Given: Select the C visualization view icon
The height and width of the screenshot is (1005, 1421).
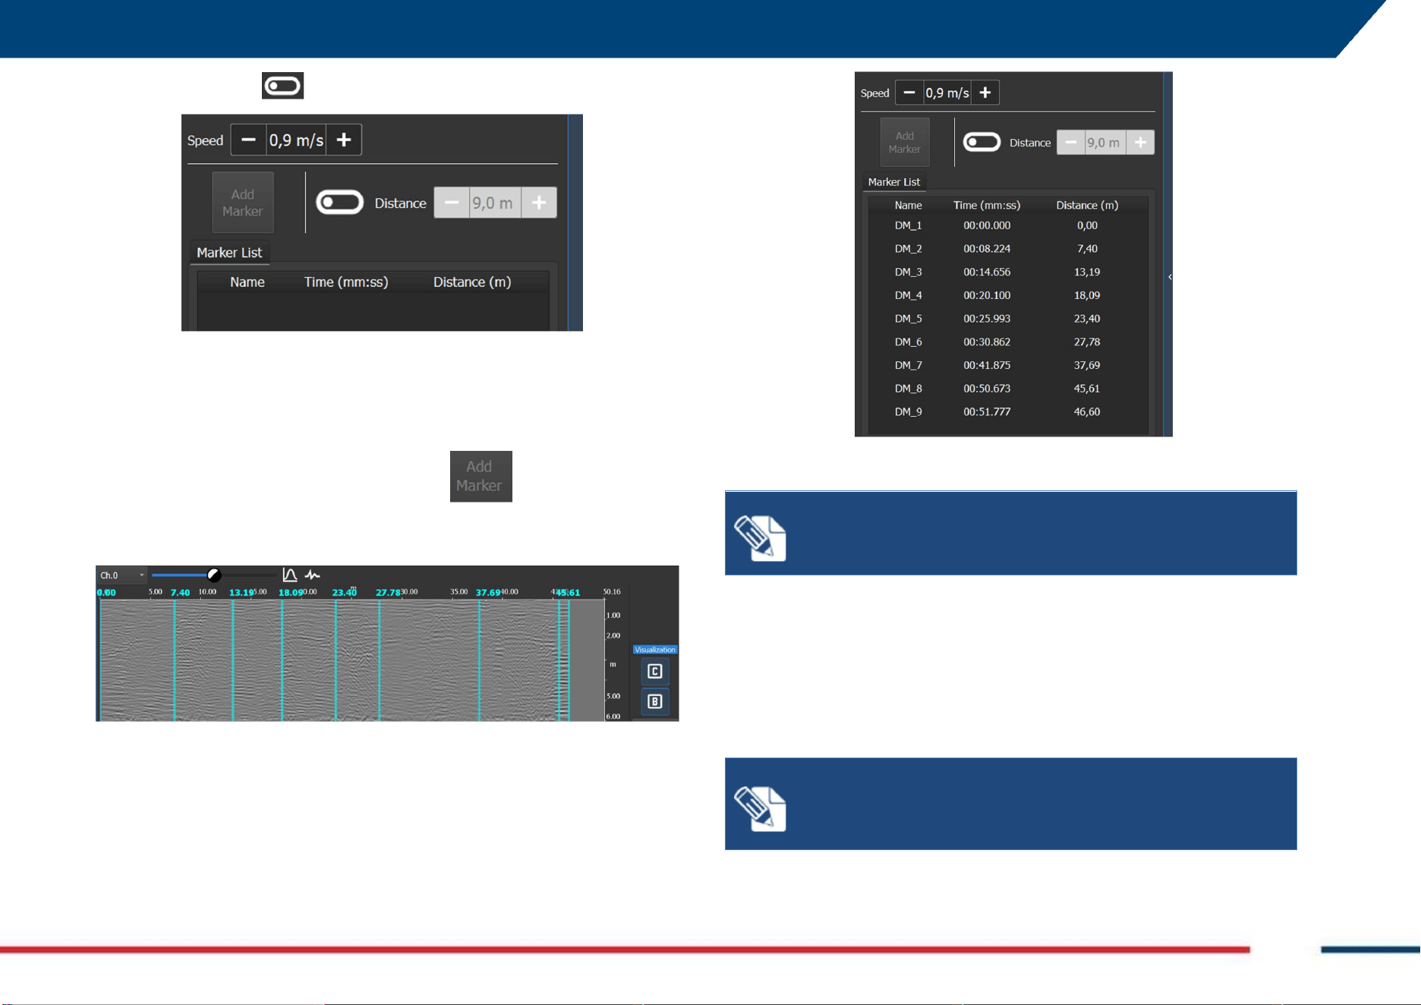Looking at the screenshot, I should [654, 672].
